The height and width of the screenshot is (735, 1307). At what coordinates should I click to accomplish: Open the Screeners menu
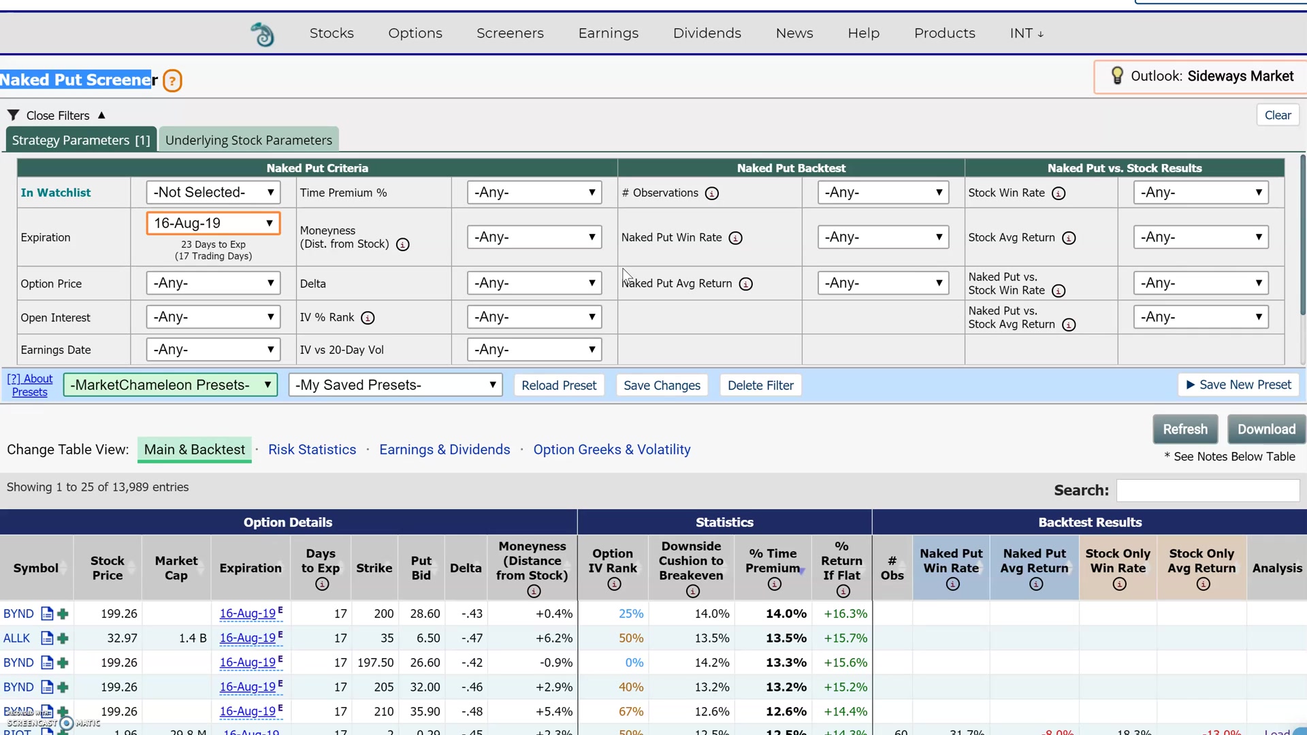(x=510, y=33)
